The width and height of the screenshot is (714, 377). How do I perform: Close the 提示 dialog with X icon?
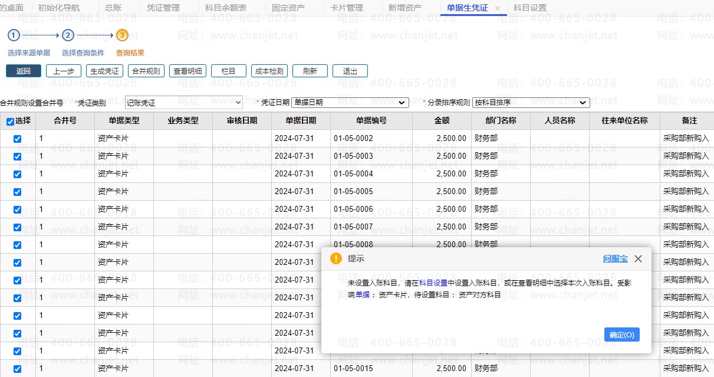[638, 258]
